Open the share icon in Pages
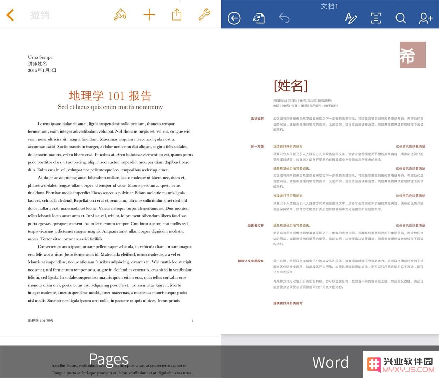439x378 pixels. (x=177, y=14)
